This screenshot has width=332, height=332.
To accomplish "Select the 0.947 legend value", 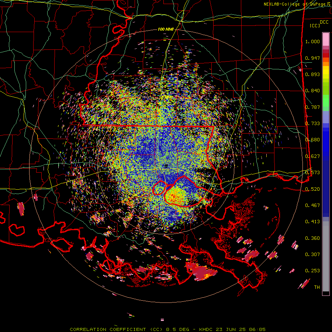I will pos(312,58).
